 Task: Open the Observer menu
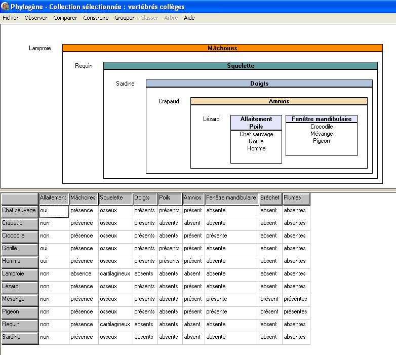pyautogui.click(x=36, y=18)
